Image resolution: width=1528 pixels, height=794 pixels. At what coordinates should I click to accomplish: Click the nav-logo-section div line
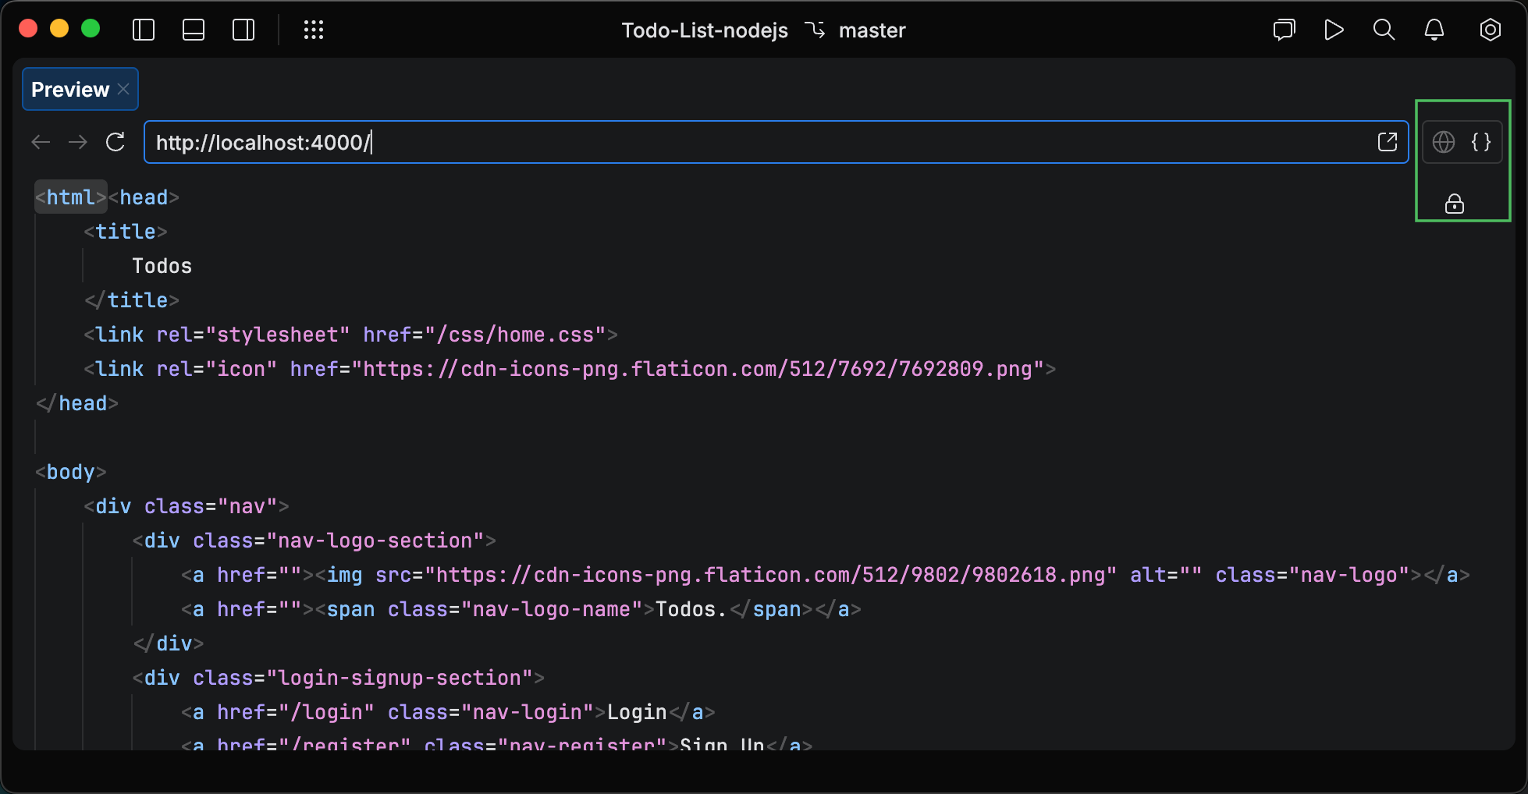tap(314, 541)
